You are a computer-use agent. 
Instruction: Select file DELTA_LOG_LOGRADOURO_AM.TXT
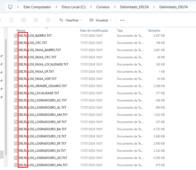pos(43,115)
